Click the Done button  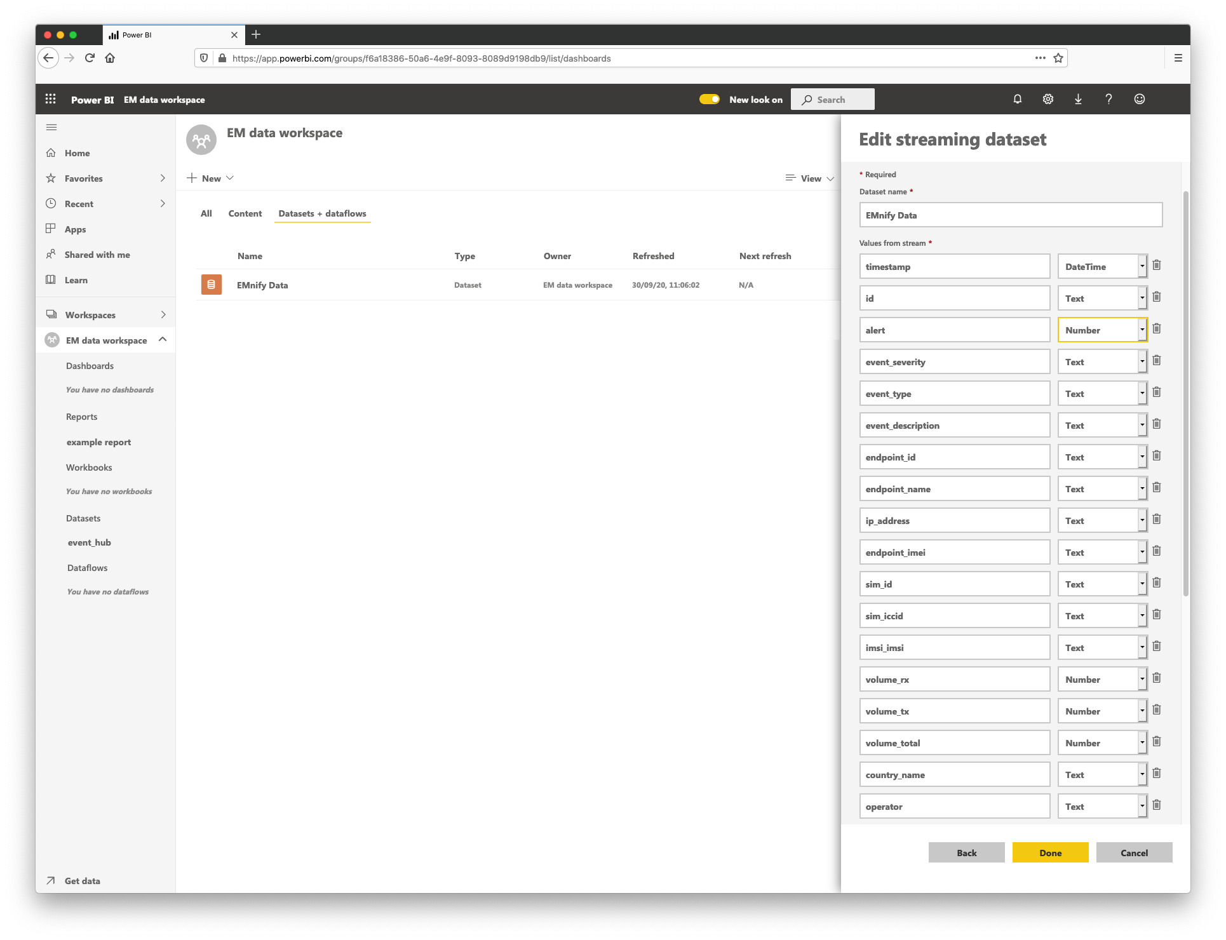click(x=1051, y=852)
